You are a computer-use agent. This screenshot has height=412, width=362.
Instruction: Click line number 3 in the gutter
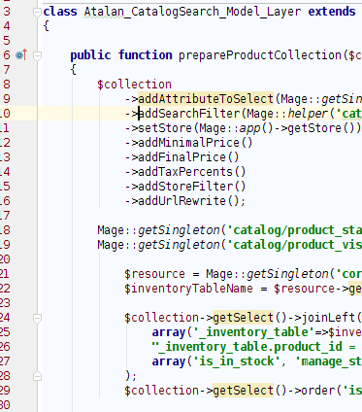[7, 12]
